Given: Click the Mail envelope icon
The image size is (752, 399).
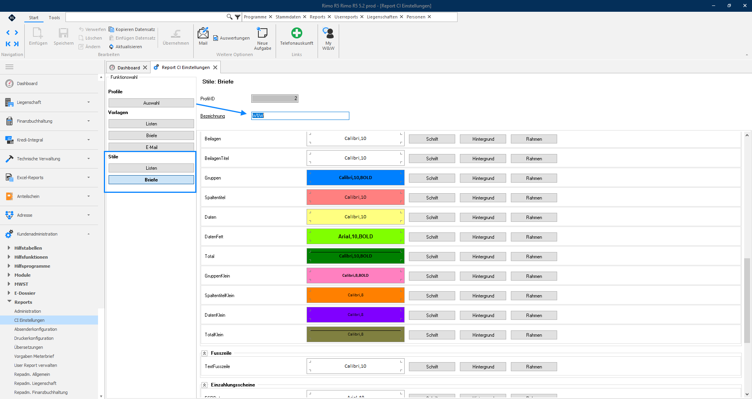Looking at the screenshot, I should coord(203,33).
